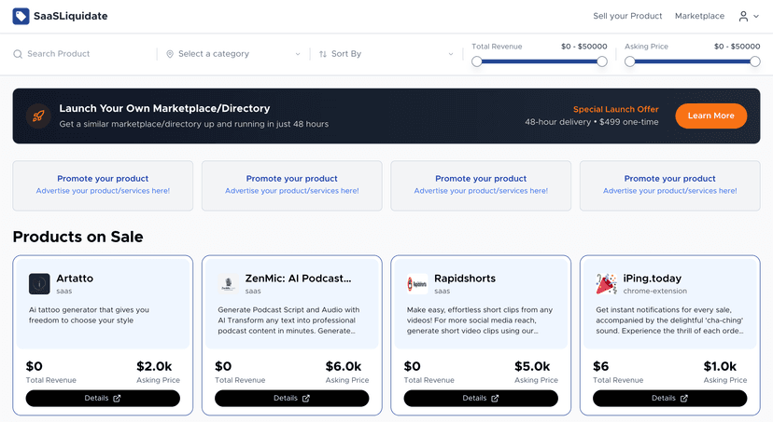The width and height of the screenshot is (773, 422).
Task: Click the Special Launch Offer text
Action: (x=616, y=109)
